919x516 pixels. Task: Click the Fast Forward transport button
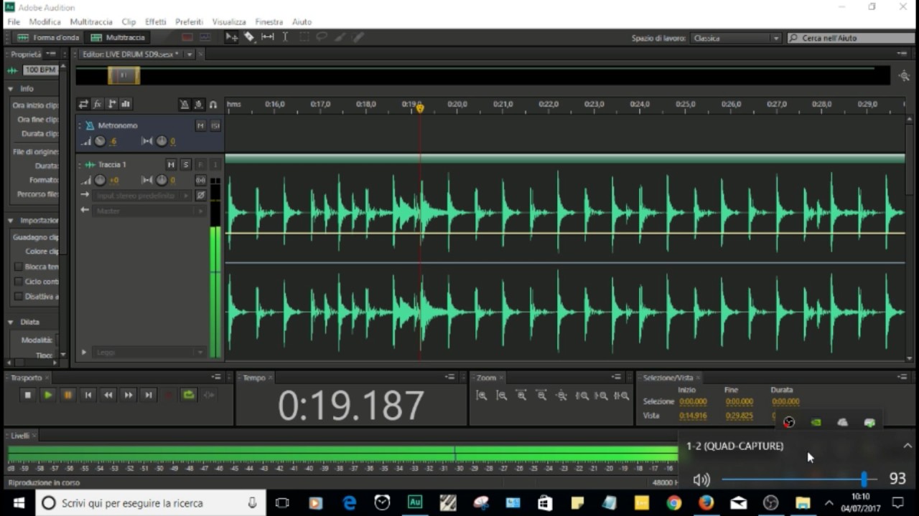[x=128, y=395]
